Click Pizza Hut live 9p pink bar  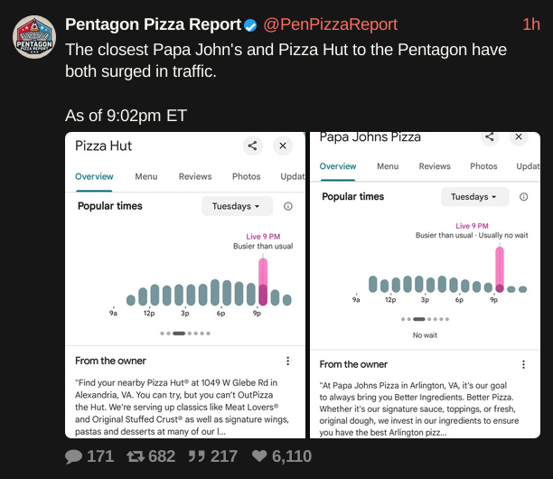pyautogui.click(x=263, y=282)
